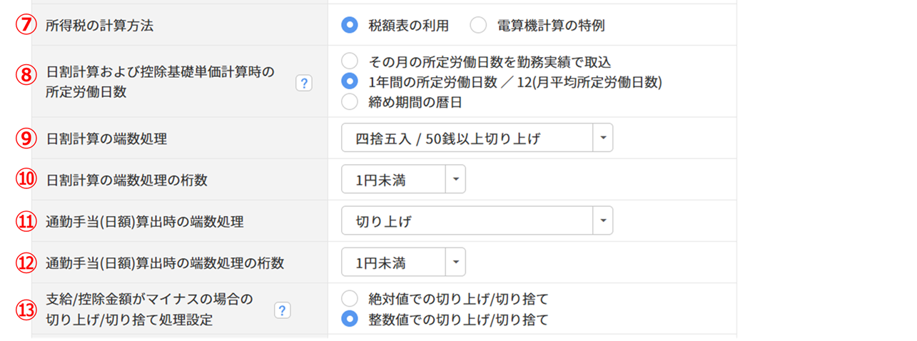Open 日割計算の端数処理の桁数 dropdown arrow

pyautogui.click(x=455, y=180)
